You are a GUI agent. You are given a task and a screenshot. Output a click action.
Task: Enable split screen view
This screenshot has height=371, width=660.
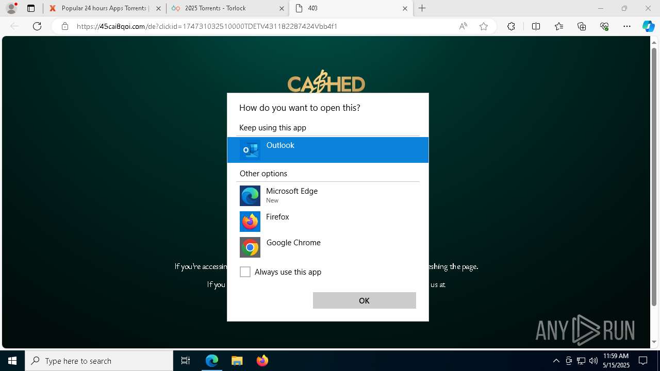[536, 26]
